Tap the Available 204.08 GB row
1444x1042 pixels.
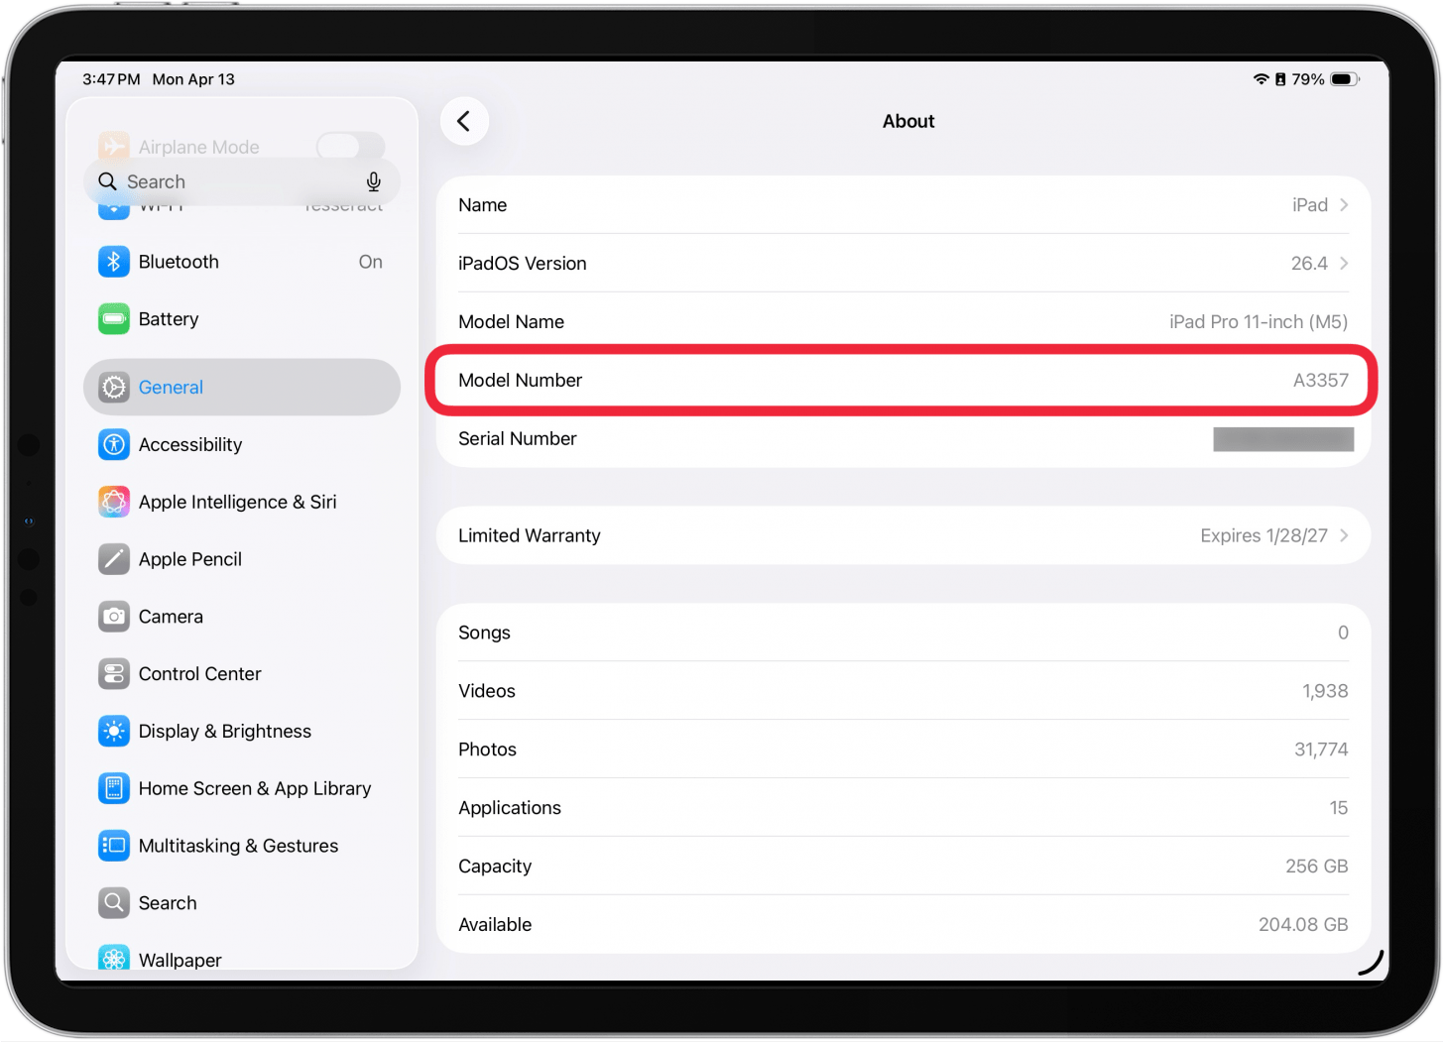point(903,925)
